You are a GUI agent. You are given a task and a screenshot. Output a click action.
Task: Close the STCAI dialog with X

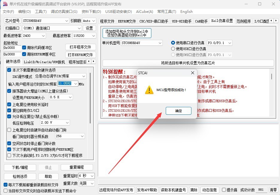[193, 73]
